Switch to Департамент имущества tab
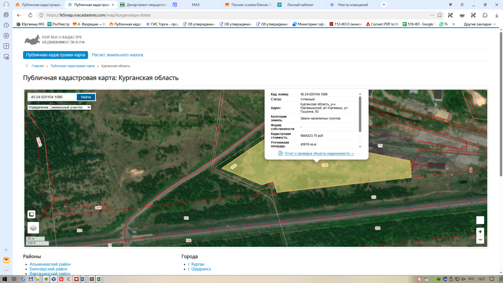503x283 pixels. pos(144,5)
